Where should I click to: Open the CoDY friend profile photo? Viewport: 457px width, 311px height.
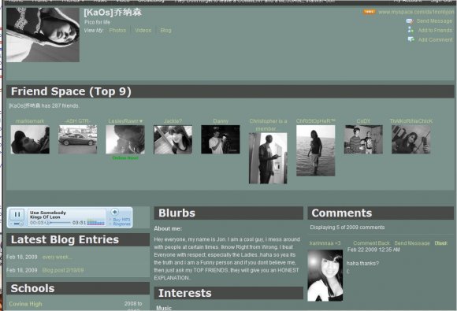[363, 139]
